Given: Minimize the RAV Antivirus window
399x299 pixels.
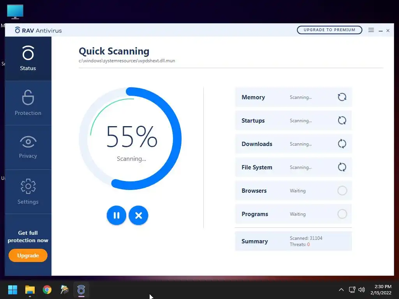Looking at the screenshot, I should pyautogui.click(x=381, y=30).
